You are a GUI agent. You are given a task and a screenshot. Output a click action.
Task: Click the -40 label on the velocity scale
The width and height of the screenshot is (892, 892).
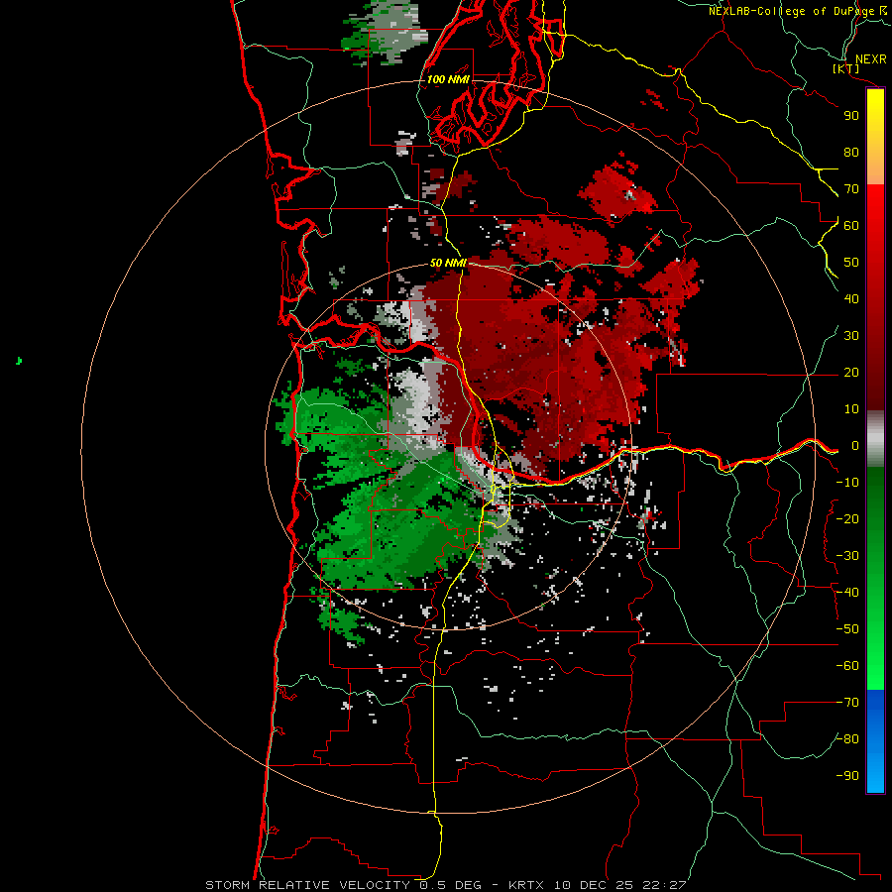click(x=847, y=593)
